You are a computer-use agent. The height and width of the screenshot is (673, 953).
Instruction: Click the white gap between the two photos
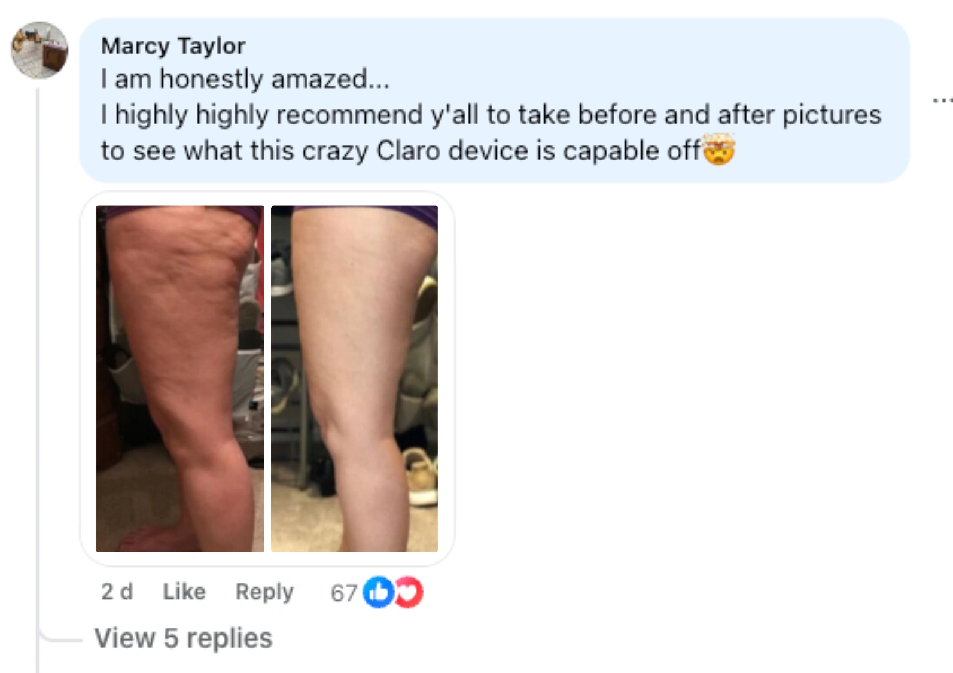(x=267, y=378)
